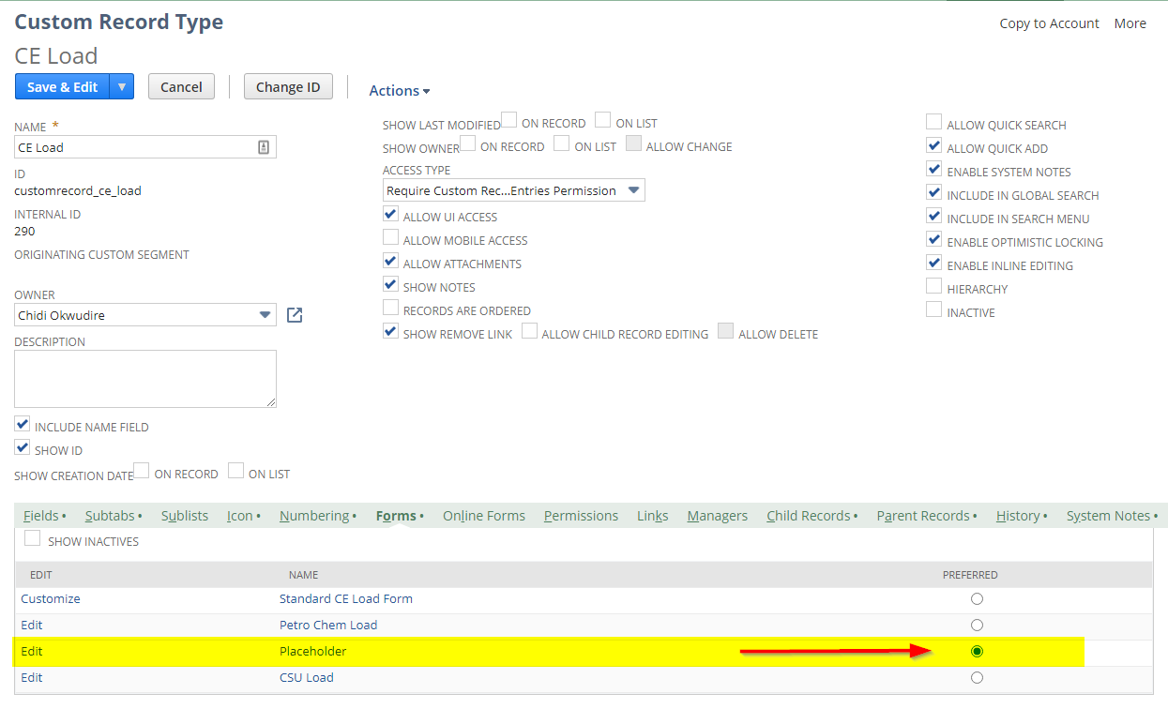Set Standard CE Load Form as preferred

point(977,598)
